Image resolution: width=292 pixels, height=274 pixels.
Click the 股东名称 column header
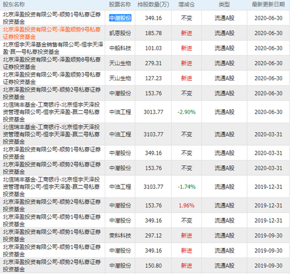tap(14, 4)
